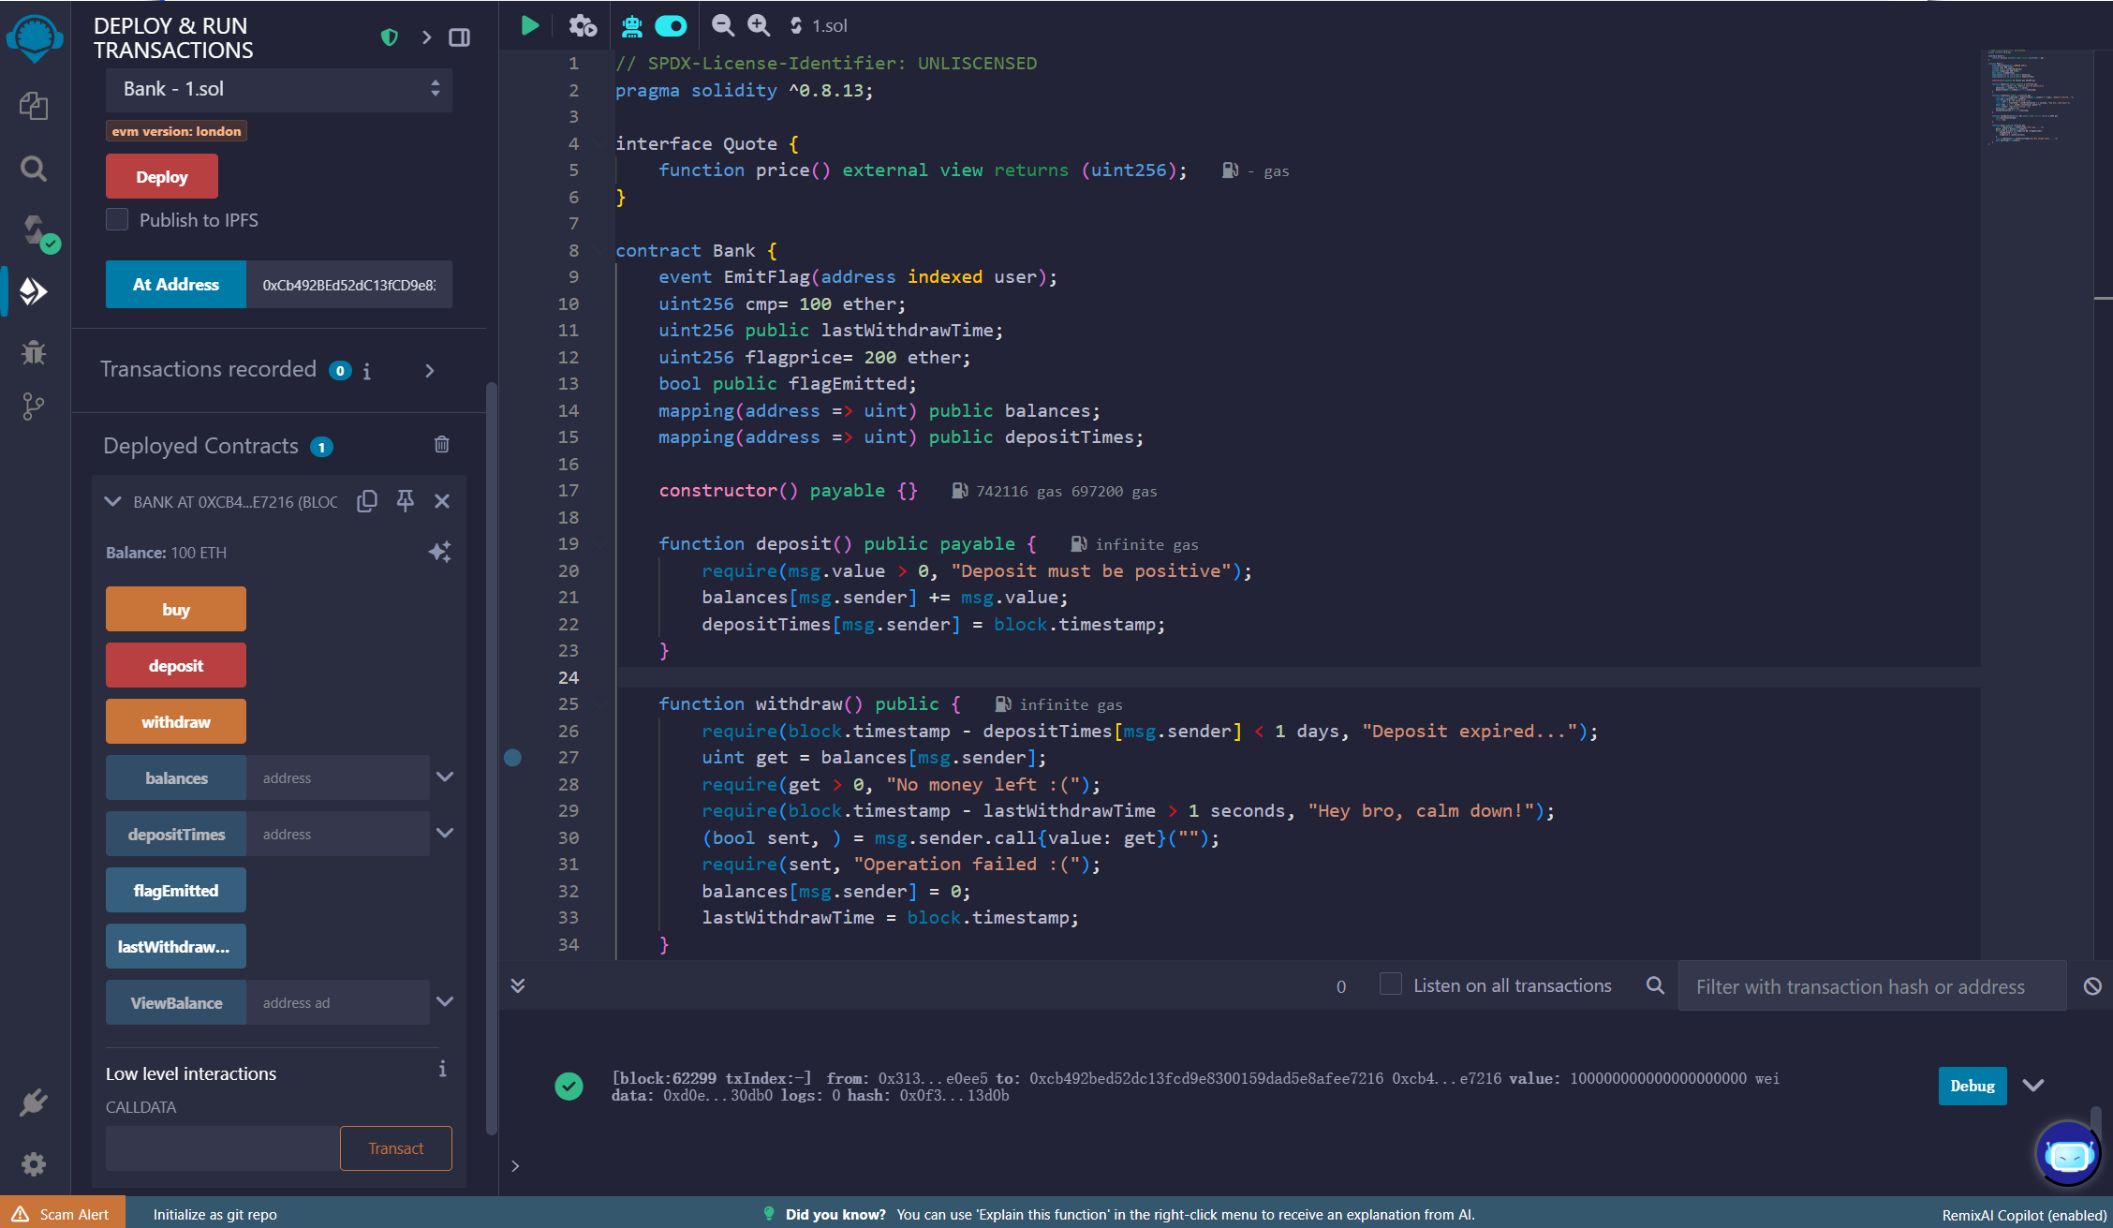
Task: Expand the balances function inputs
Action: (445, 777)
